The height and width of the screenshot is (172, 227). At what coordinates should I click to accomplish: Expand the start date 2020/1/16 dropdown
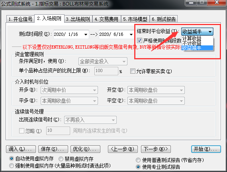pos(86,35)
